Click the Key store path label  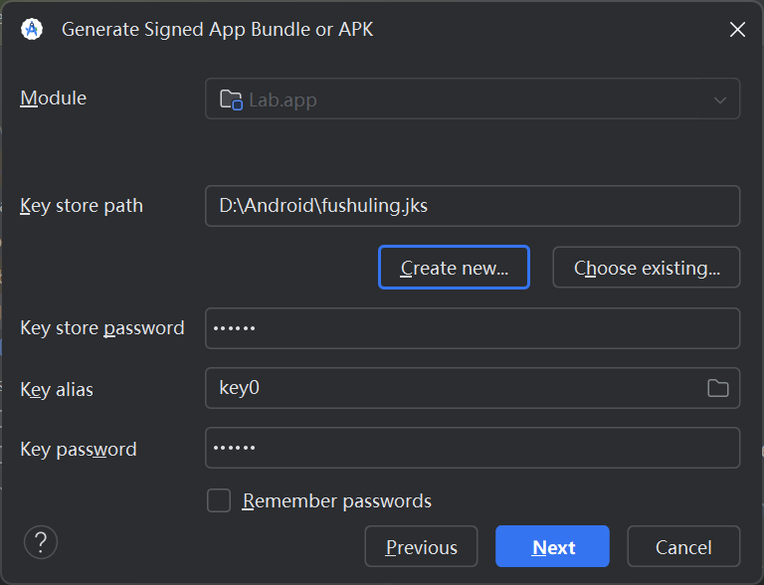(82, 206)
